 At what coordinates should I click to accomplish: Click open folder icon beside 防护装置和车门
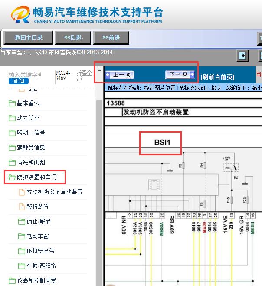tap(12, 177)
